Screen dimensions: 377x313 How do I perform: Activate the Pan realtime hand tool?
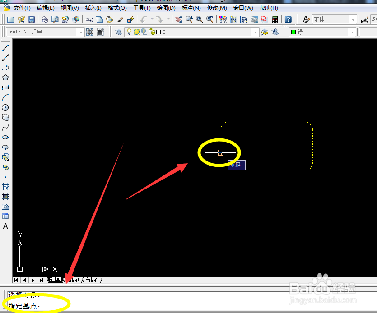click(179, 19)
